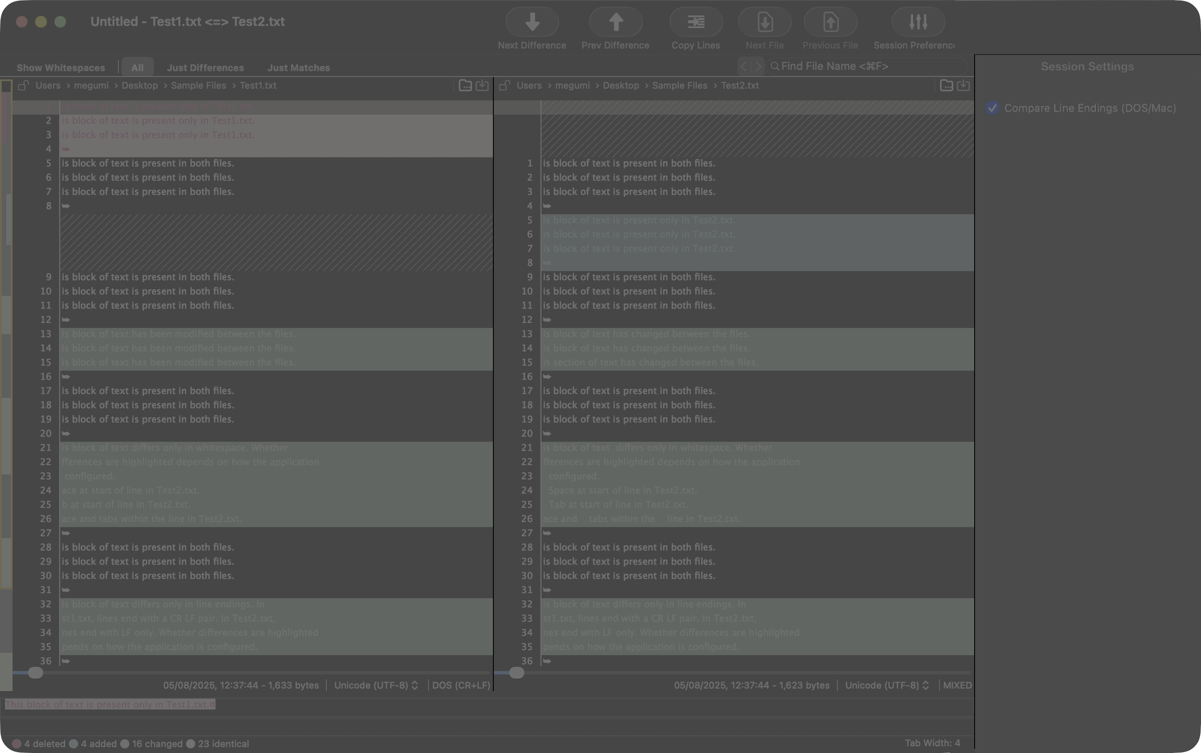1201x753 pixels.
Task: Click '4 added' status bar entry
Action: point(92,743)
